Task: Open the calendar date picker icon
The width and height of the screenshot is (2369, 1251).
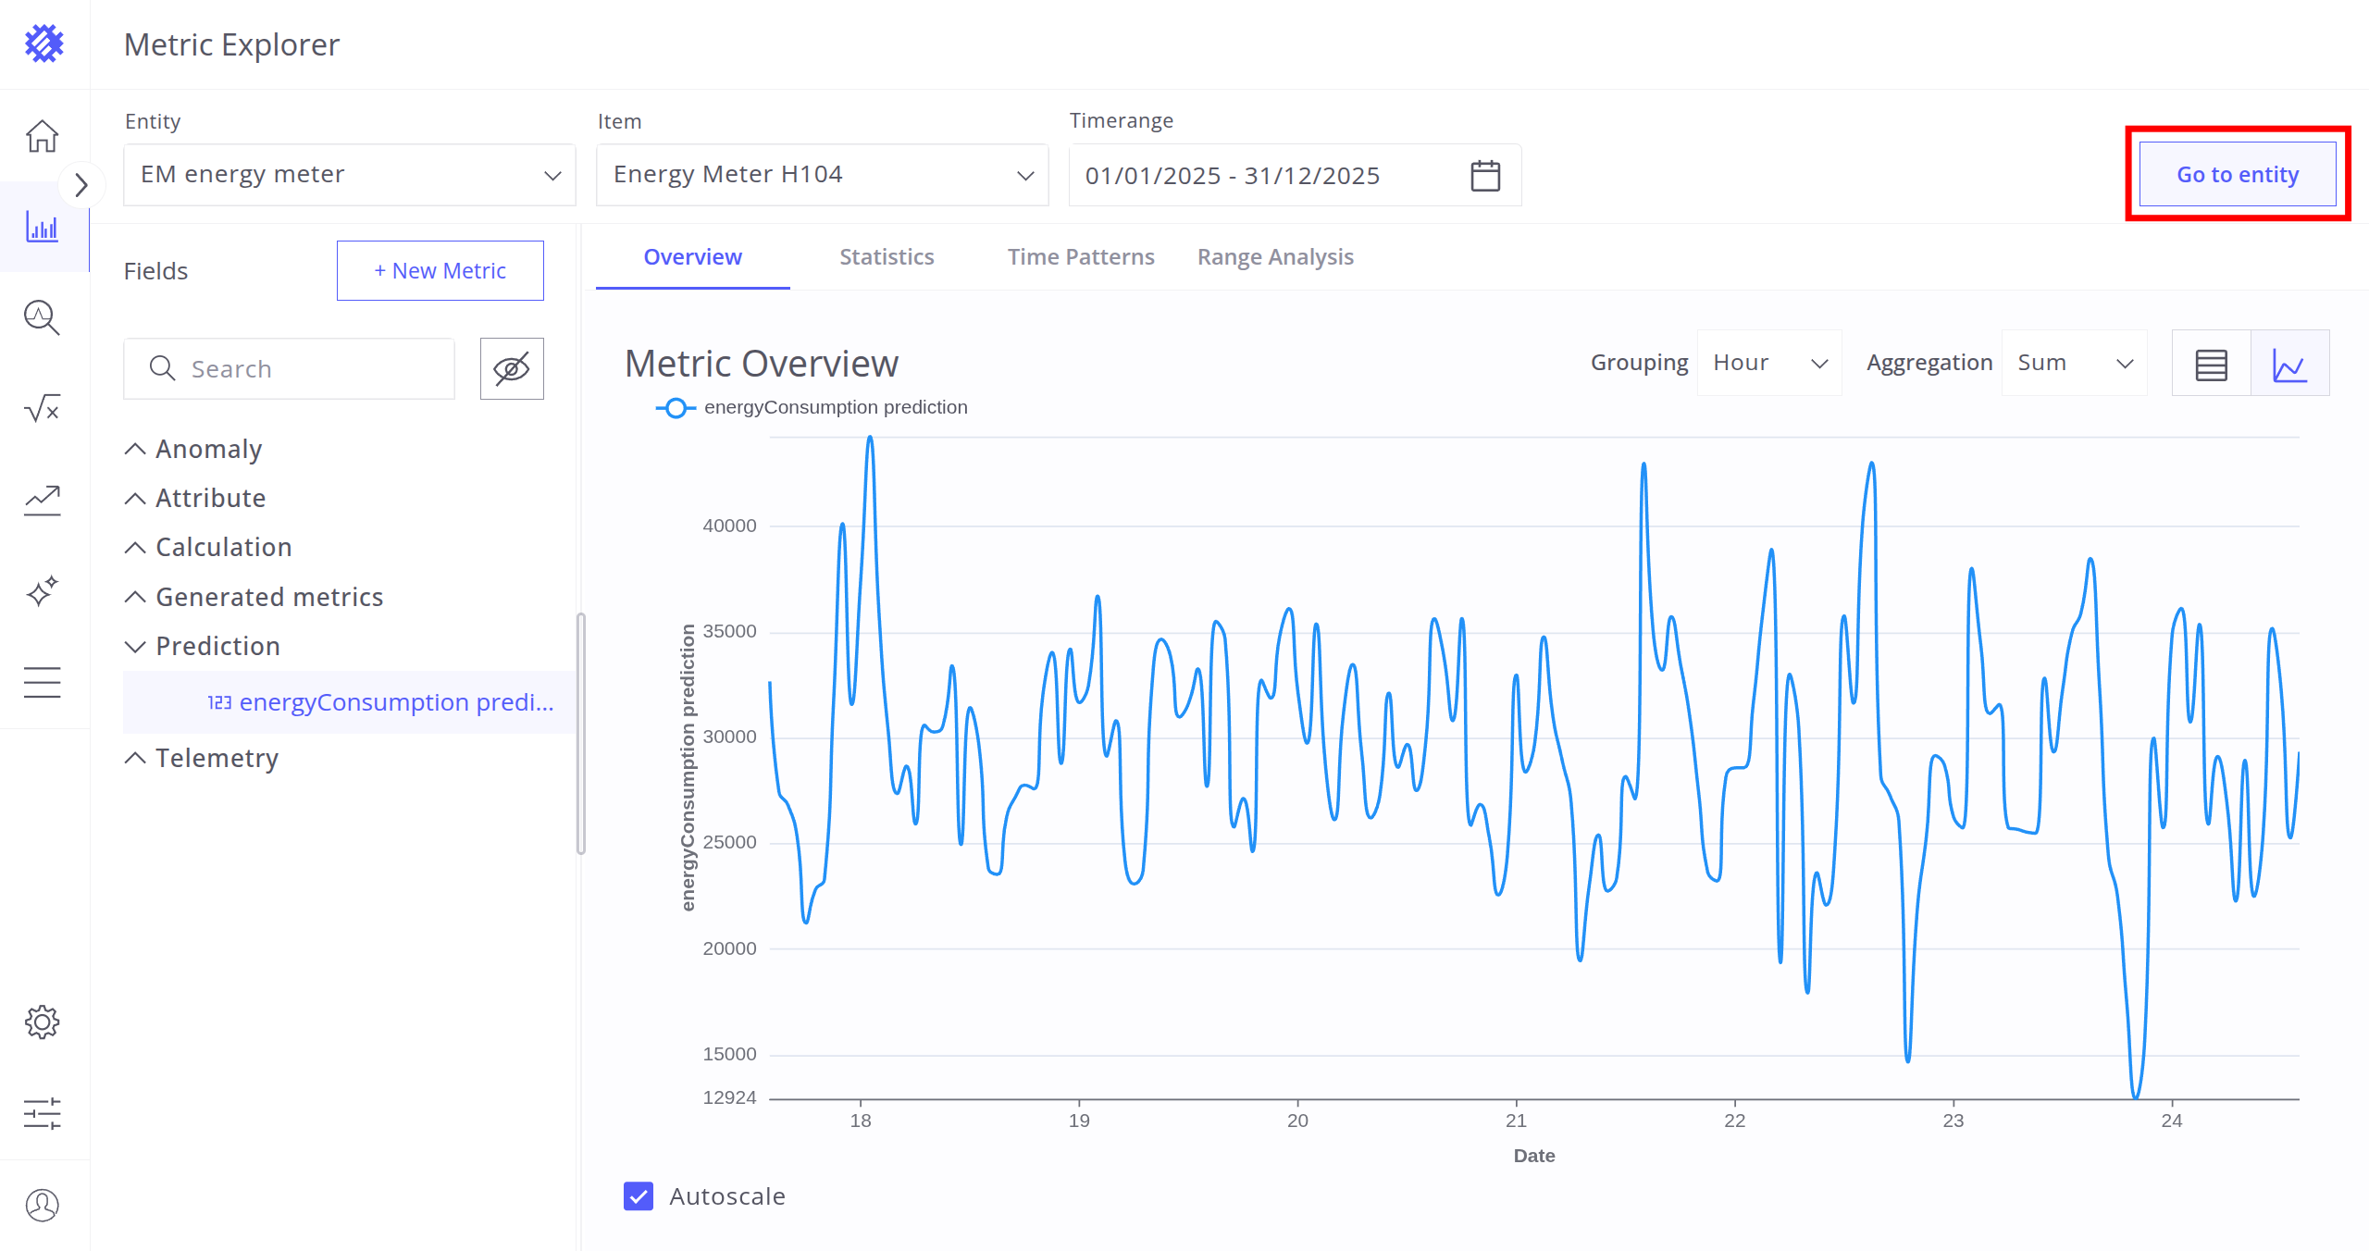Action: point(1484,175)
